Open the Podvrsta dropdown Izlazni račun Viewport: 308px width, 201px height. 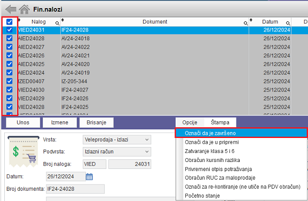117,152
